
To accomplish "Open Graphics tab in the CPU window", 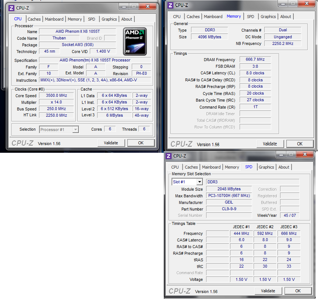I will (109, 19).
